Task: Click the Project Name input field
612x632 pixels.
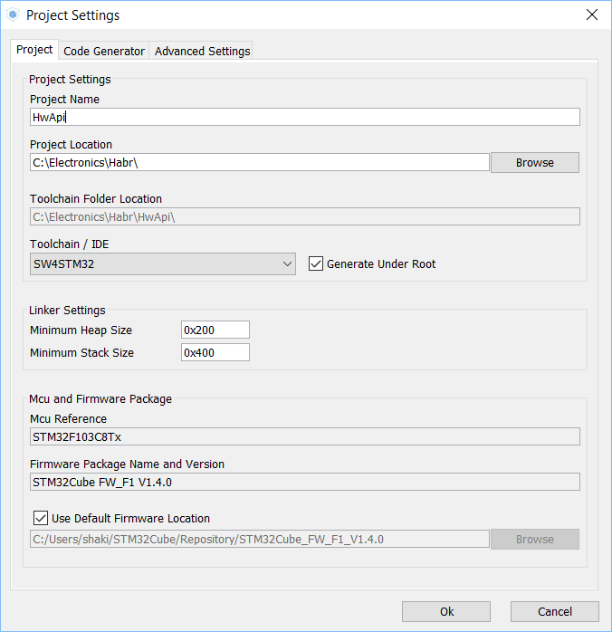Action: pos(304,117)
